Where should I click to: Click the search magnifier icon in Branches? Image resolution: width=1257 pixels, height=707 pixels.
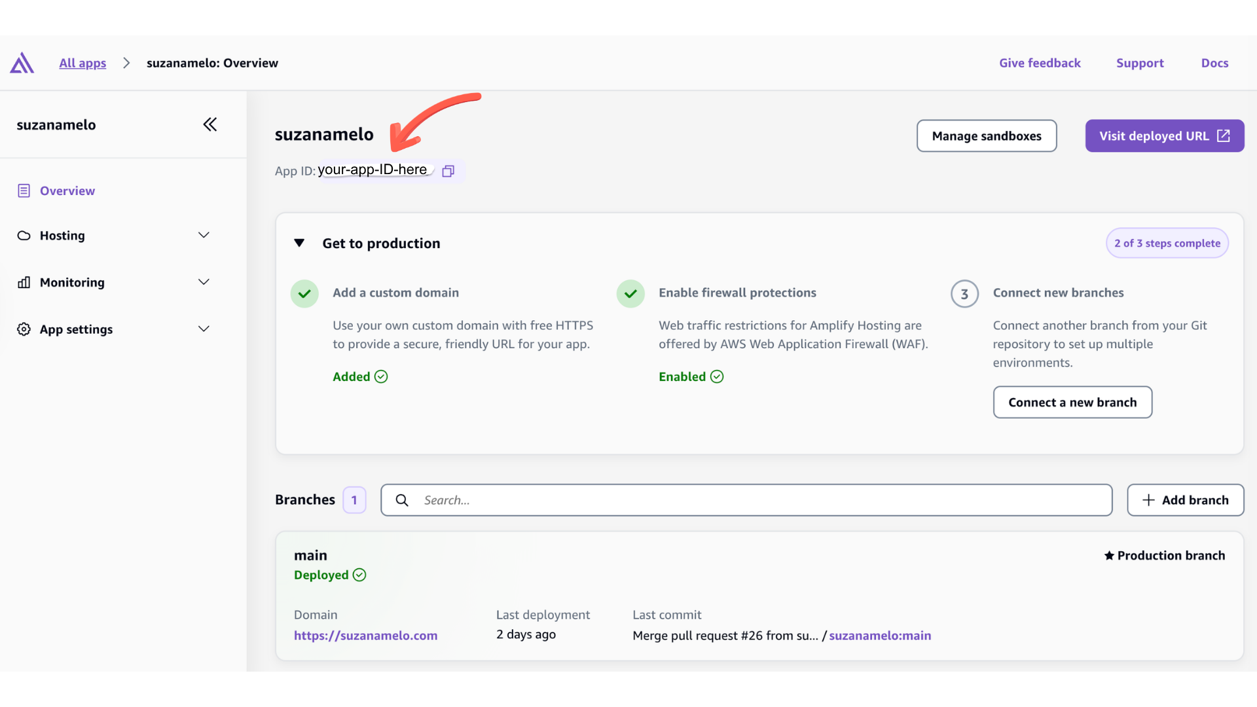(402, 500)
